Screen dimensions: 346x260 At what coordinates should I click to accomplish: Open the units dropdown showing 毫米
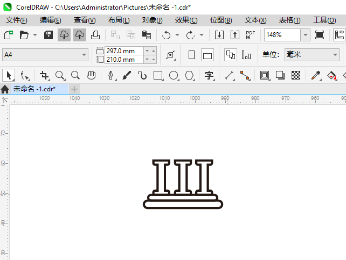click(x=312, y=55)
